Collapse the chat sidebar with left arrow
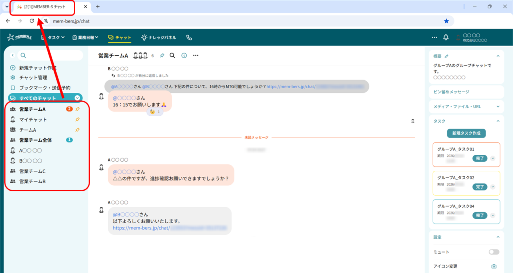 [12, 55]
